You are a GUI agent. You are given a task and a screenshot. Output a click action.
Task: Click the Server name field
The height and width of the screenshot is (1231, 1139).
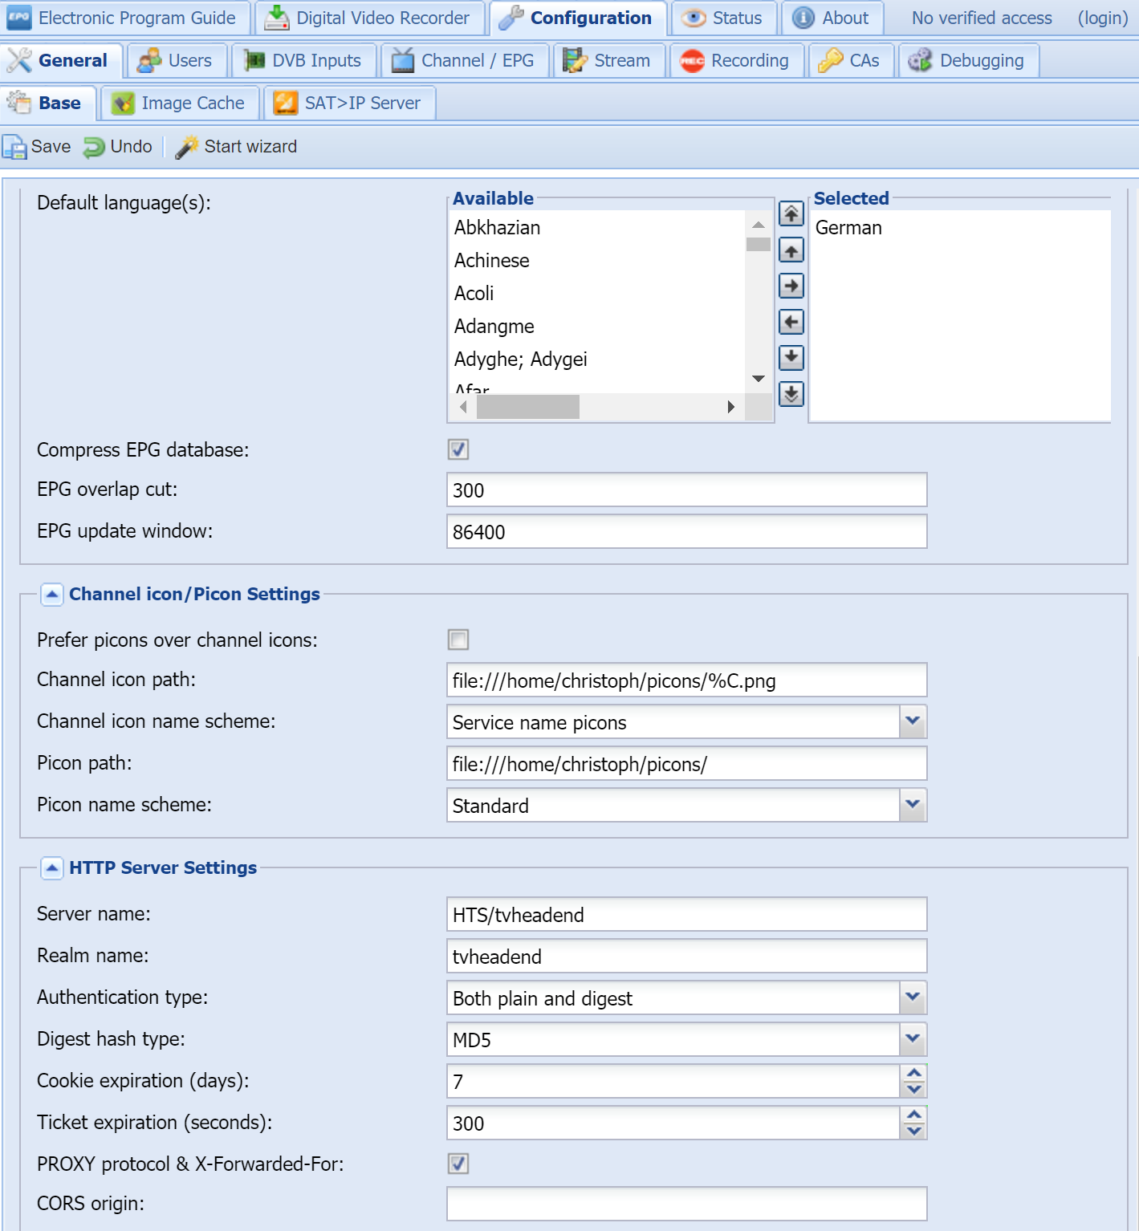[x=687, y=914]
